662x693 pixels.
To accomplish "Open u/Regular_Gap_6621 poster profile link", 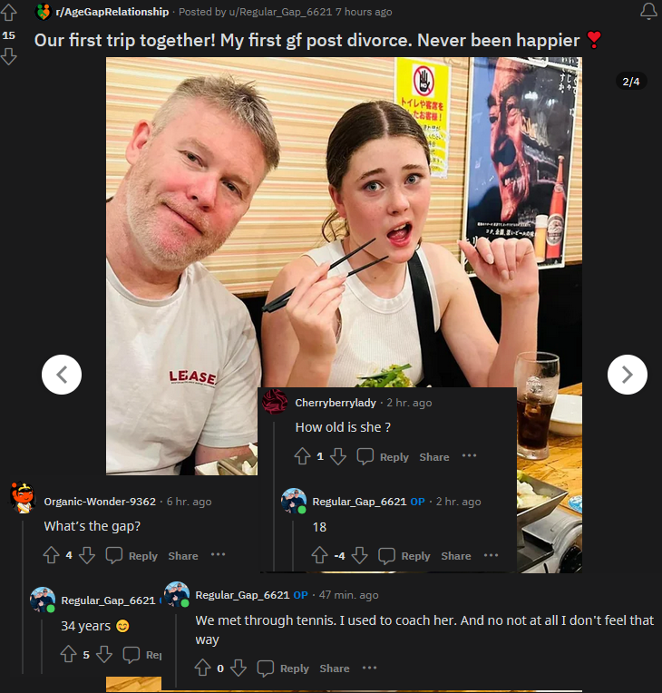I will pos(280,12).
